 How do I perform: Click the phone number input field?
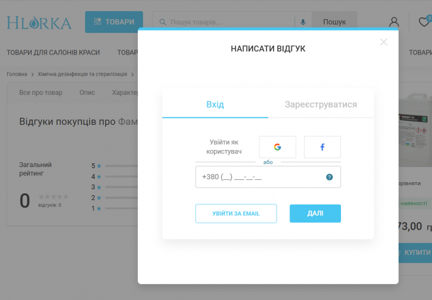click(x=268, y=177)
